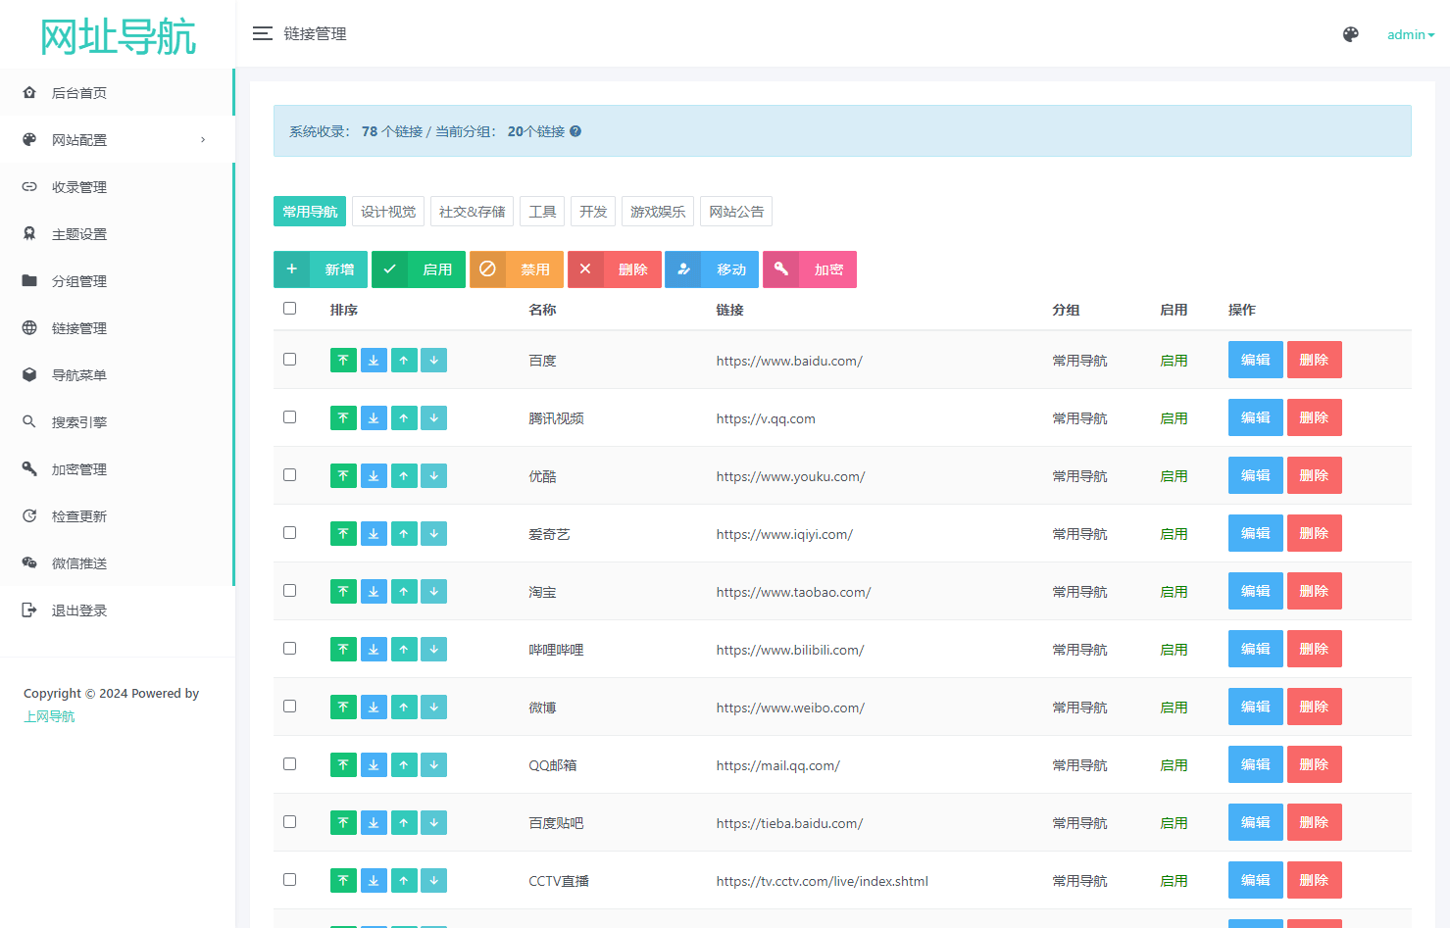Open 收录管理 in sidebar
This screenshot has width=1450, height=928.
click(x=117, y=187)
